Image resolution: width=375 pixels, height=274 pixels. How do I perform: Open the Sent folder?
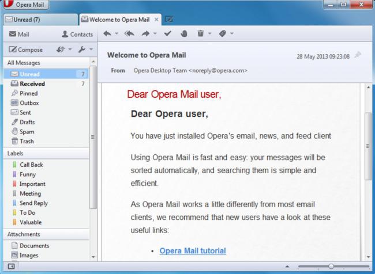pyautogui.click(x=46, y=112)
